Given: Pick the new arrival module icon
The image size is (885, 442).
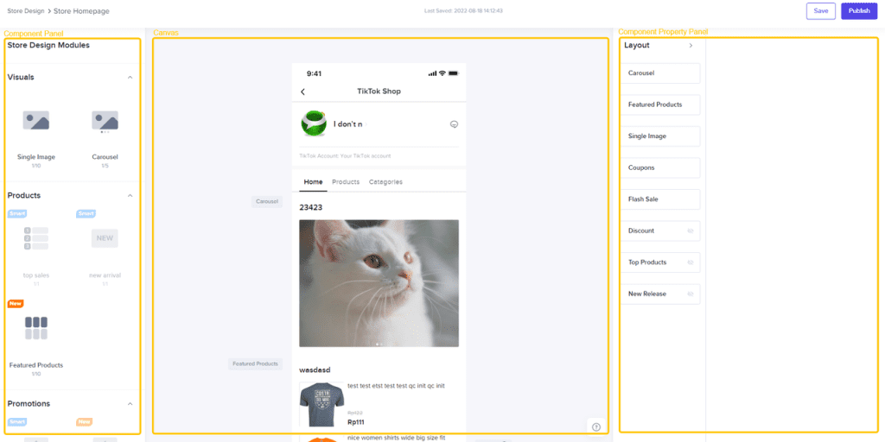Looking at the screenshot, I should coord(105,238).
